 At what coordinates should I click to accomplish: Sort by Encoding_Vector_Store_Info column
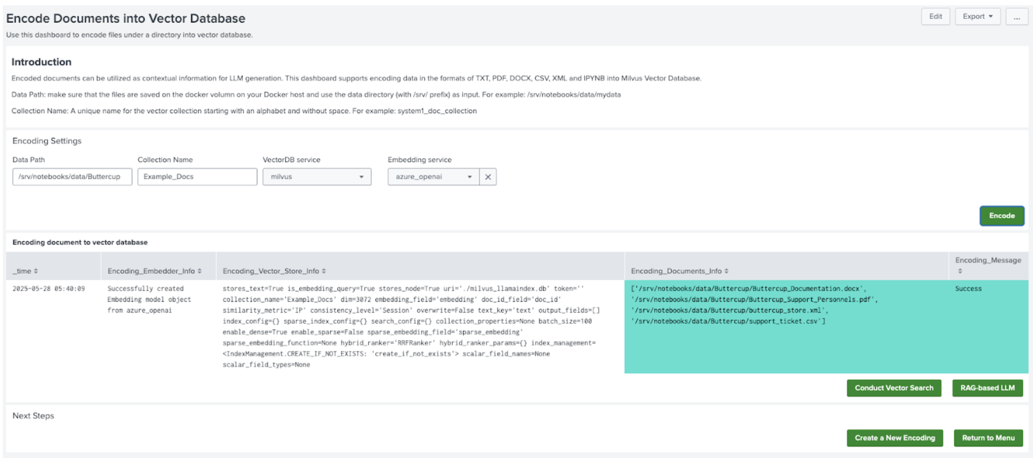[x=274, y=271]
